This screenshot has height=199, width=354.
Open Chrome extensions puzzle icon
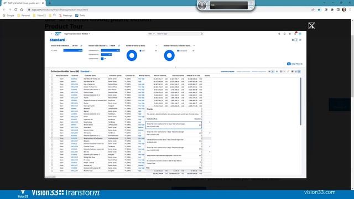point(332,10)
